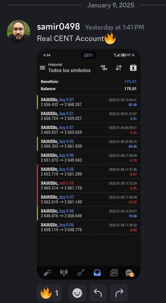Image resolution: width=166 pixels, height=303 pixels.
Task: Toggle the fire emoji reaction
Action: (49, 293)
